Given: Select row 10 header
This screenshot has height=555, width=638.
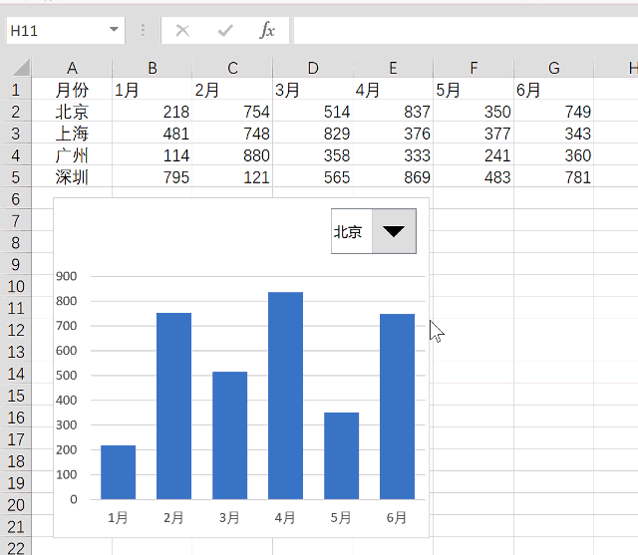Looking at the screenshot, I should pyautogui.click(x=16, y=287).
